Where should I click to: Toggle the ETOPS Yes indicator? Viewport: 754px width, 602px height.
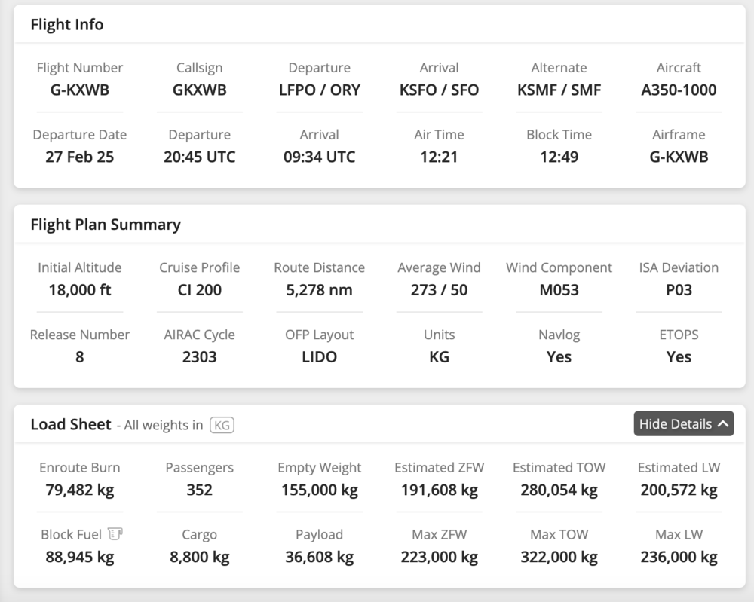tap(678, 356)
